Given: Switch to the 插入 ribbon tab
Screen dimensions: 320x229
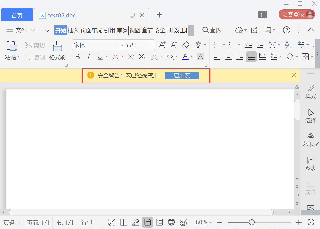Looking at the screenshot, I should point(73,30).
